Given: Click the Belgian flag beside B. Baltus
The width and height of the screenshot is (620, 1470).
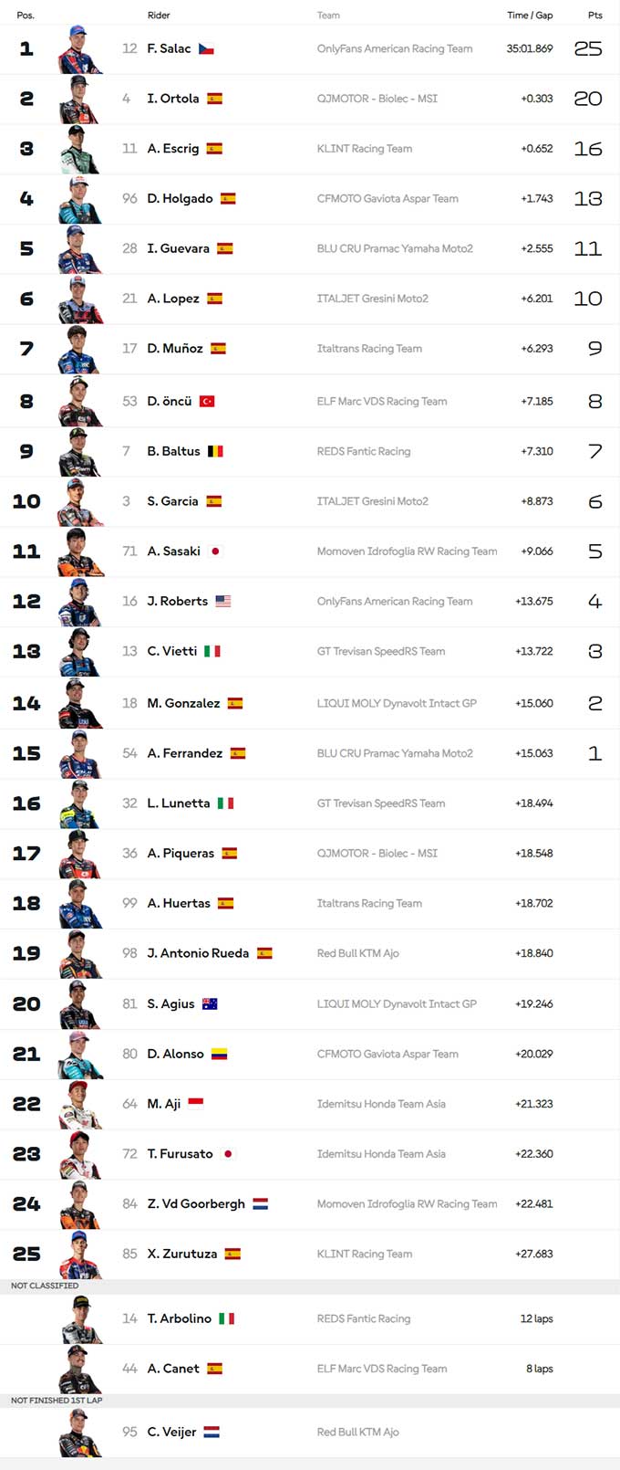Looking at the screenshot, I should pos(215,451).
